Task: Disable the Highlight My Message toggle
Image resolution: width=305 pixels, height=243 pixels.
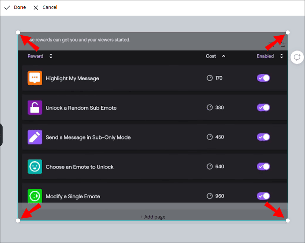Action: click(x=263, y=78)
